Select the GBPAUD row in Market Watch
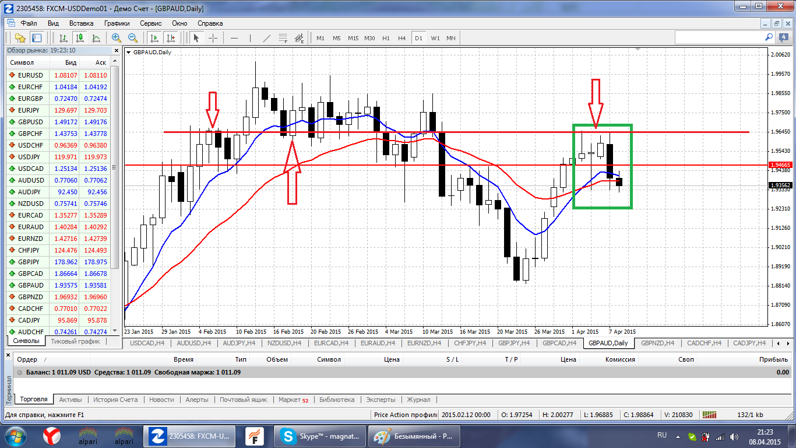The height and width of the screenshot is (448, 796). coord(58,285)
